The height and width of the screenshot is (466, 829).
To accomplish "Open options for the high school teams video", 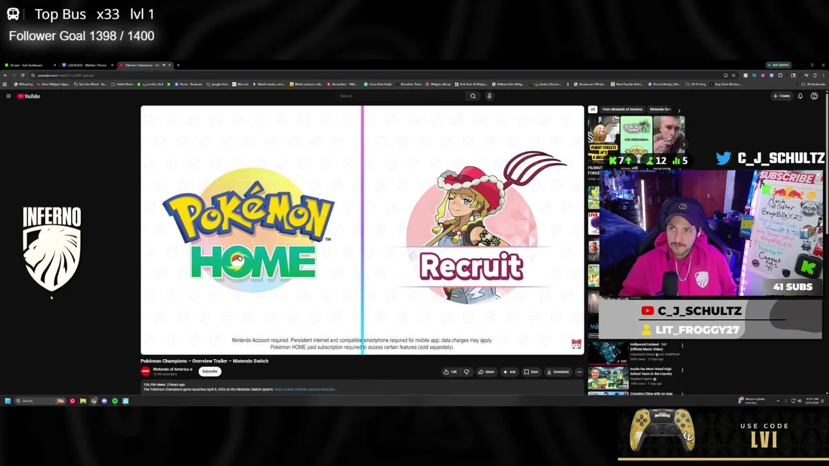I will click(x=683, y=370).
